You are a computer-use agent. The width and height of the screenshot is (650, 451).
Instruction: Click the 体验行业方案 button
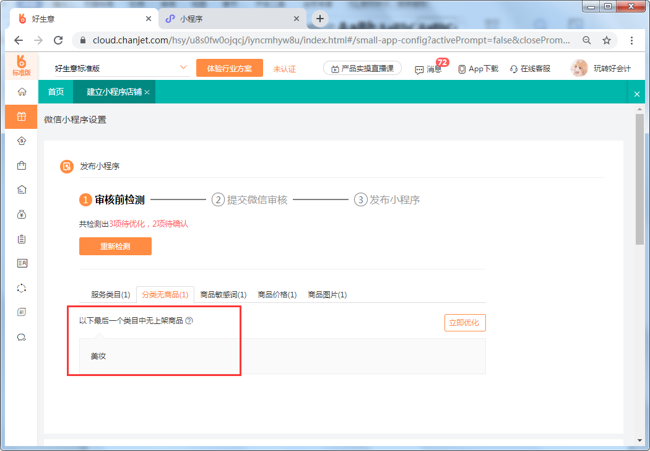click(229, 68)
